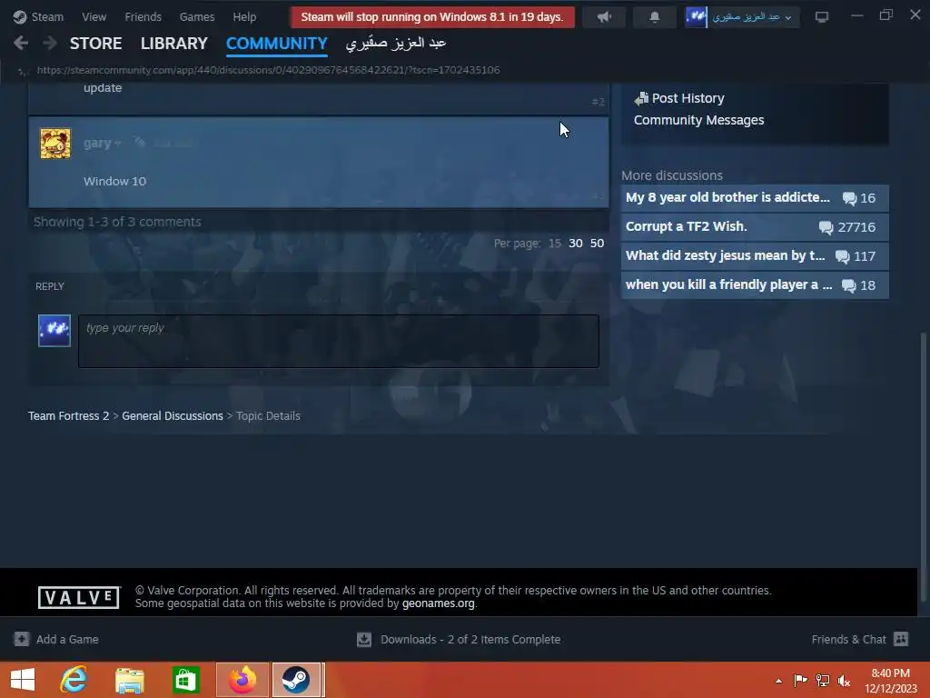This screenshot has width=930, height=698.
Task: Click comment bubble icon beside 16
Action: [x=849, y=198]
